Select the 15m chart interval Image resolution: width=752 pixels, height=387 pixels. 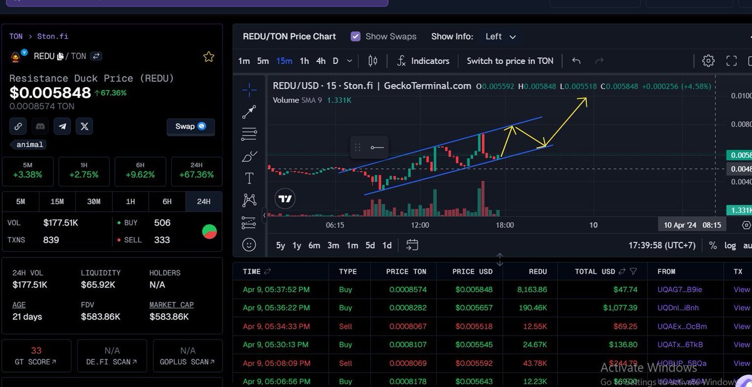coord(285,61)
